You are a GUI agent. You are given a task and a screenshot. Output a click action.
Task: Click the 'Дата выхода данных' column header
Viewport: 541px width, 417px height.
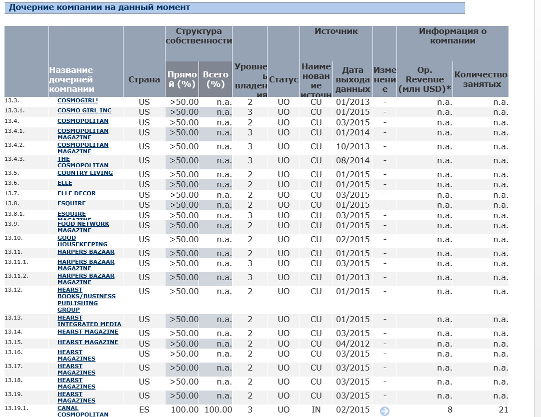(x=352, y=79)
